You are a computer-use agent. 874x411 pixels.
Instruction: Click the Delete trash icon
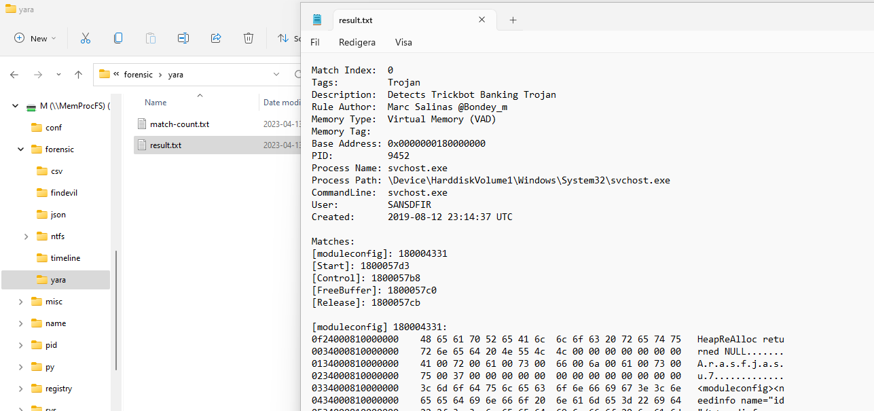249,39
